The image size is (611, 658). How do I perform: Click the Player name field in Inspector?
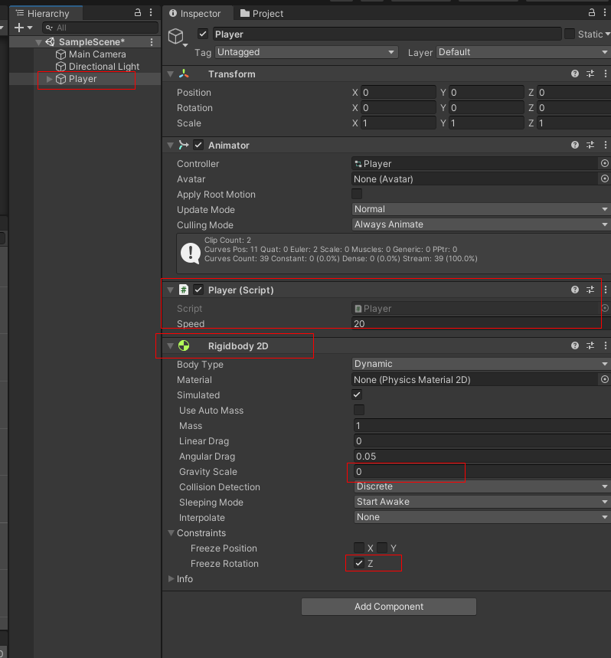tap(387, 34)
